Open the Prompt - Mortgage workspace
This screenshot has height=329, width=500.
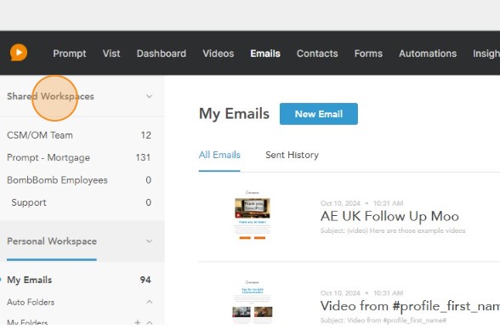coord(48,157)
